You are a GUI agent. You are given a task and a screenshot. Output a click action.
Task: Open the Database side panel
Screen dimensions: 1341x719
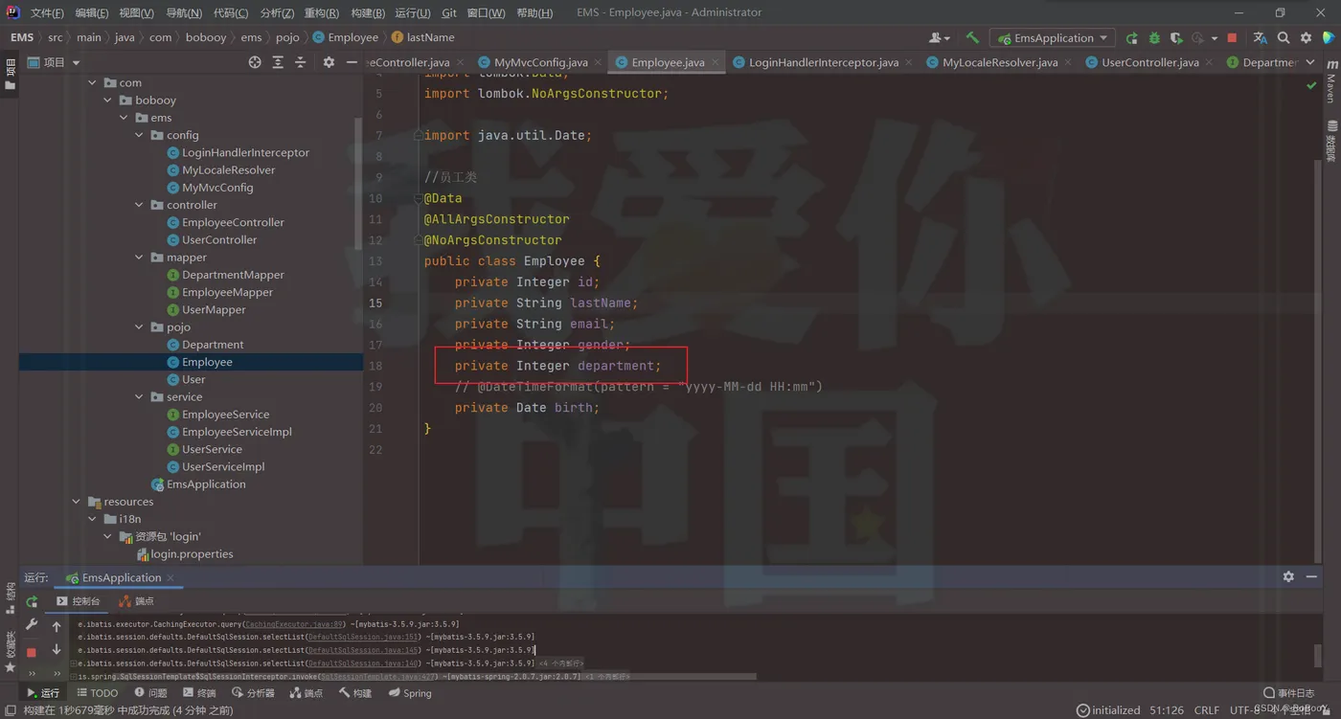1331,141
